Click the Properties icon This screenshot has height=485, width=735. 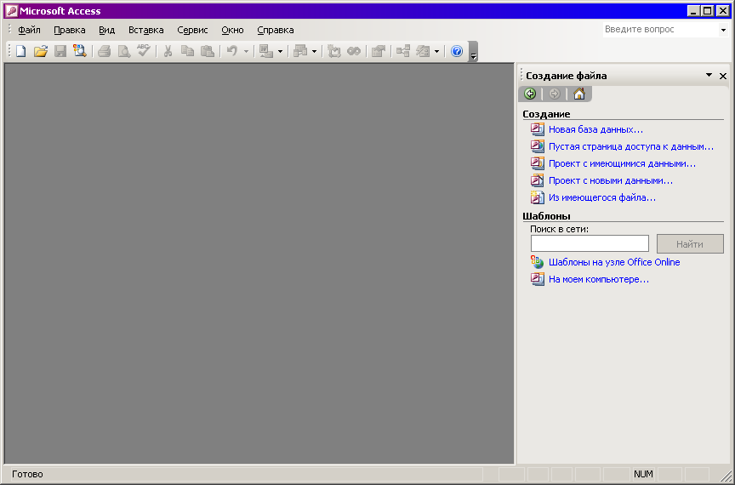coord(379,51)
